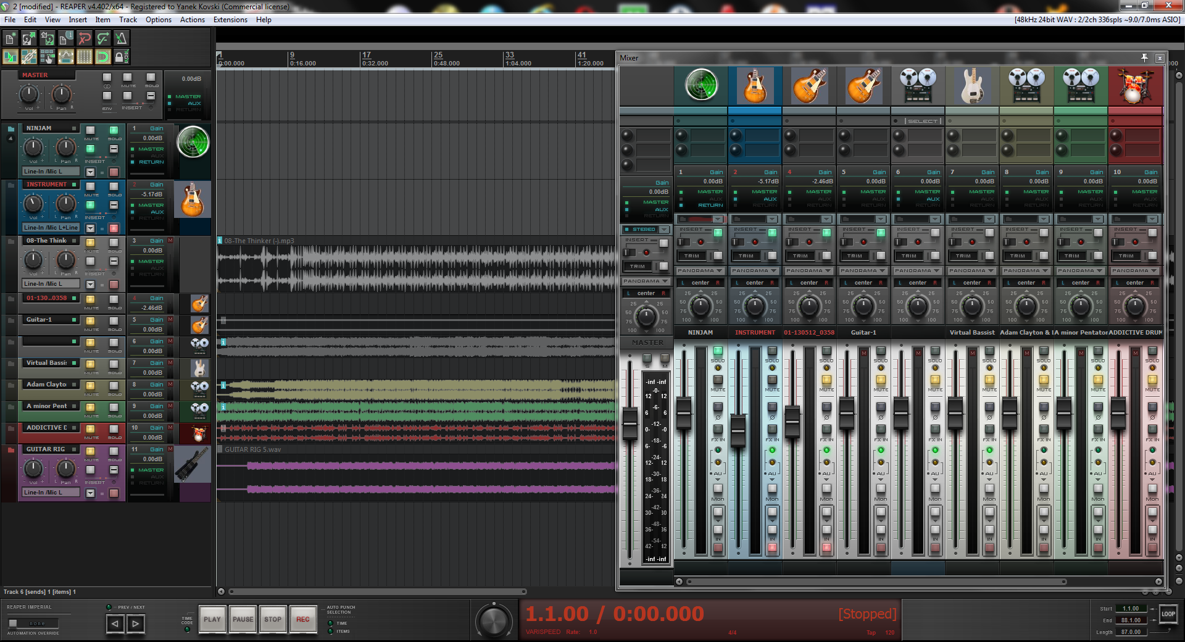The width and height of the screenshot is (1185, 642).
Task: Adjust the Mixer master volume fader
Action: pos(630,423)
